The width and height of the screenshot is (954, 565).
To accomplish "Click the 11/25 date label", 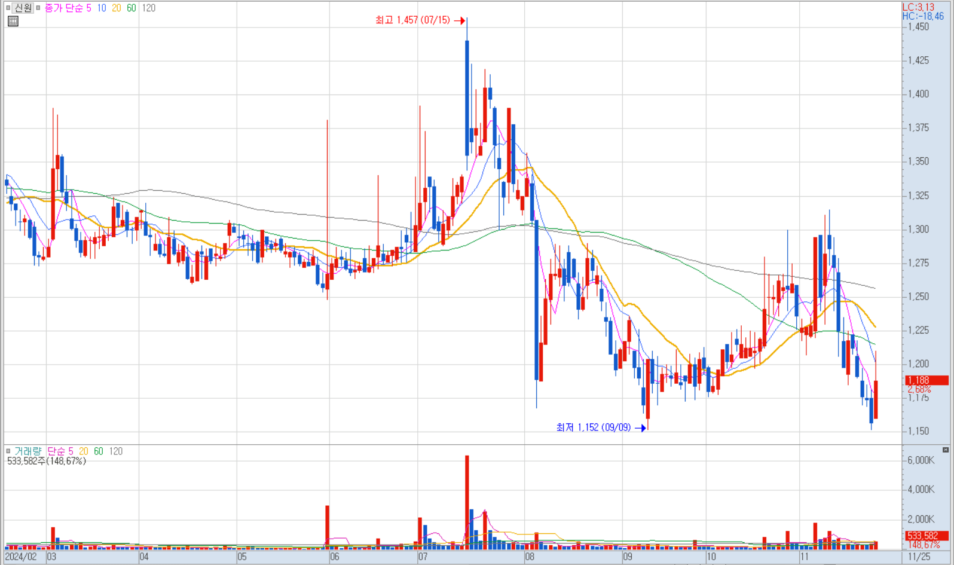I will pyautogui.click(x=919, y=557).
